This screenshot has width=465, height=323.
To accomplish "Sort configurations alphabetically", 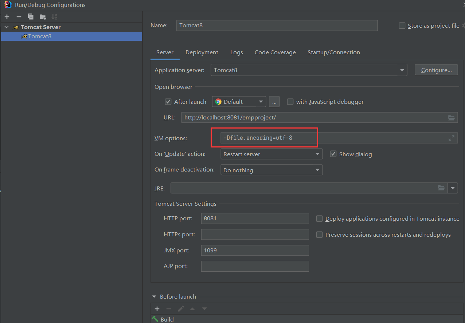I will tap(54, 17).
